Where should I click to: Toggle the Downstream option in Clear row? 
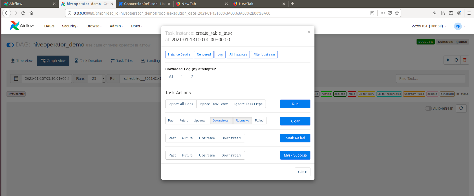pos(221,121)
